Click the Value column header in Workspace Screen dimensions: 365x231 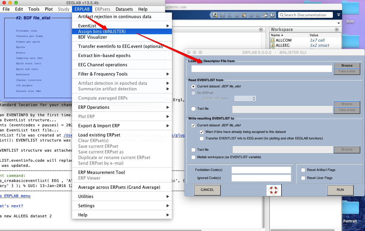pos(325,35)
